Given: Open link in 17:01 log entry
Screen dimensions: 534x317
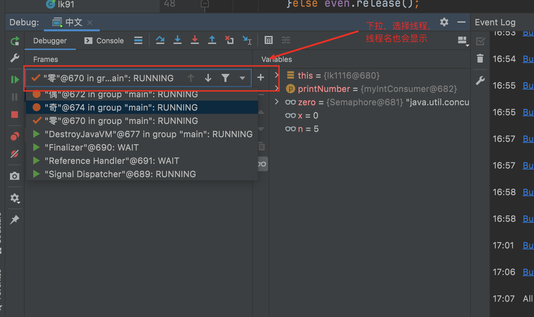Looking at the screenshot, I should (x=528, y=245).
